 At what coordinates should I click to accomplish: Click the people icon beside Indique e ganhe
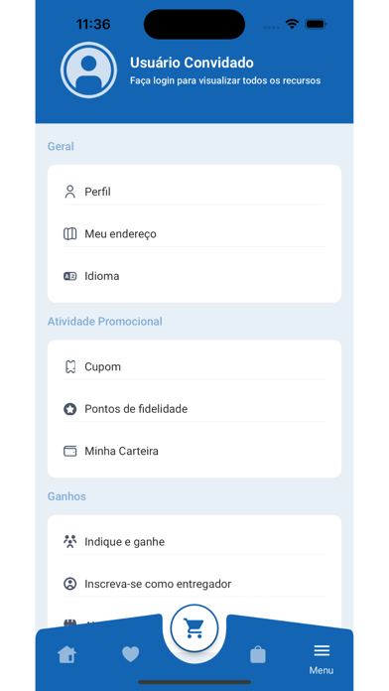tap(70, 542)
